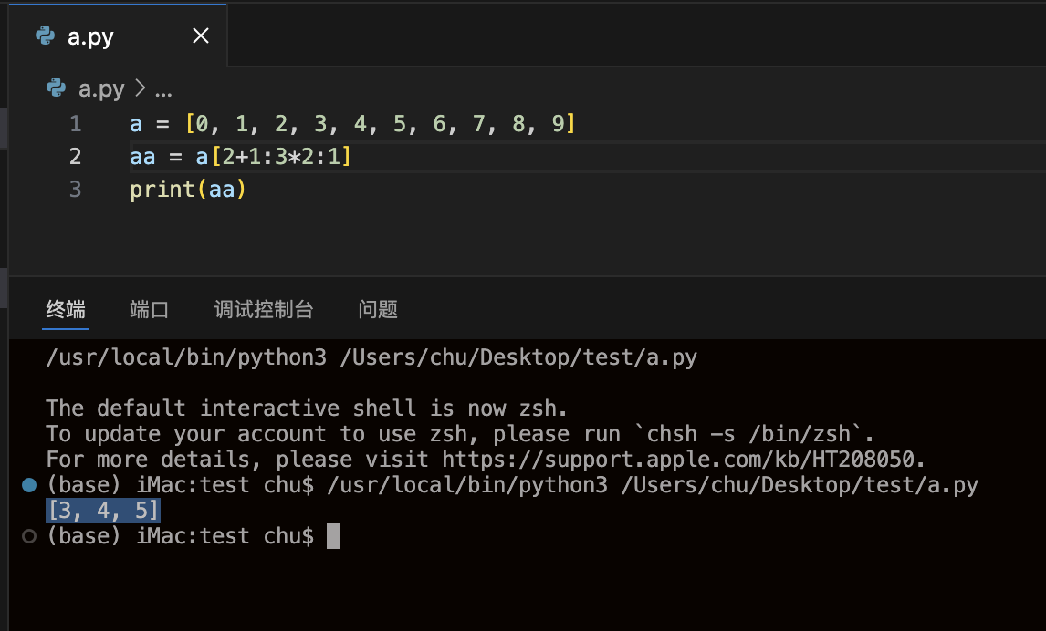Click the highlighted [3, 4, 5] output text

pyautogui.click(x=101, y=510)
